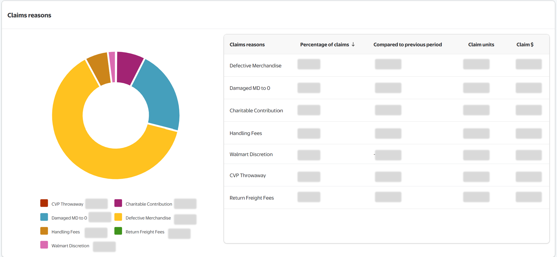The image size is (557, 257).
Task: Sort table by Claim $ header
Action: pos(525,45)
